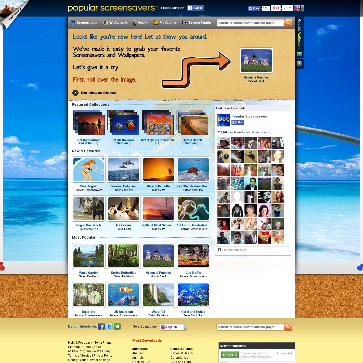
Task: Click Don't show me this again link
Action: click(99, 93)
